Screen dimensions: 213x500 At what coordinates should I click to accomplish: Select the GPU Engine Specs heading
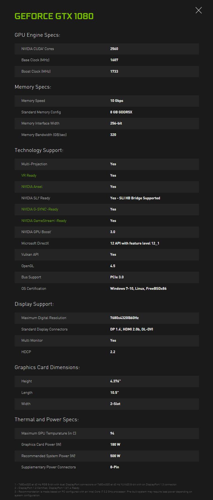[37, 35]
